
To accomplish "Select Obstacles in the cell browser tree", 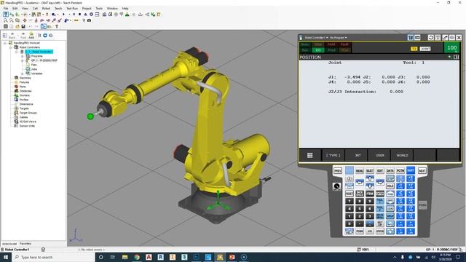I will pos(25,91).
